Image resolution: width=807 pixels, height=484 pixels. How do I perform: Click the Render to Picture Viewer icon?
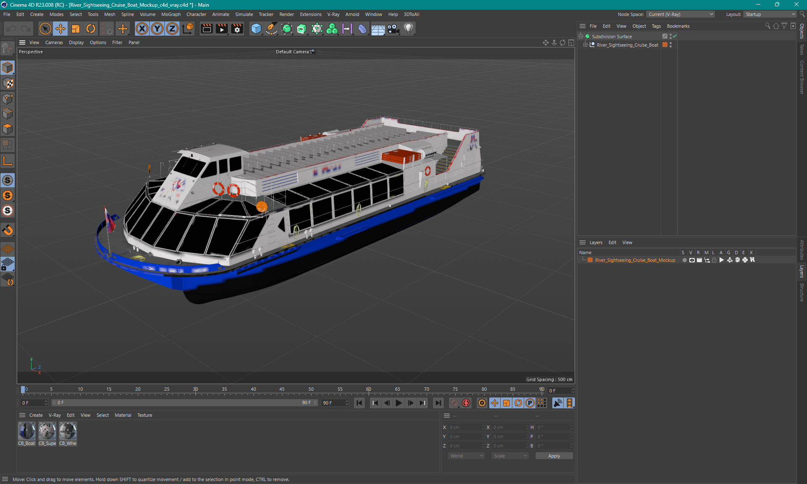point(222,29)
